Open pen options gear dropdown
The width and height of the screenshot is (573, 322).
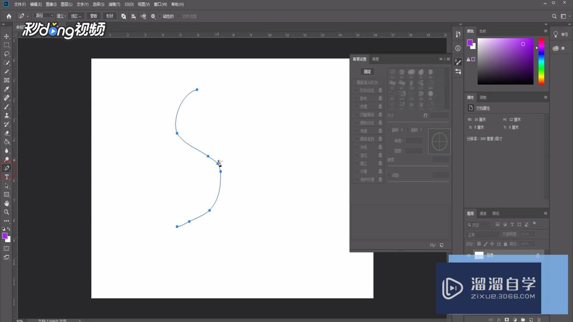(153, 16)
